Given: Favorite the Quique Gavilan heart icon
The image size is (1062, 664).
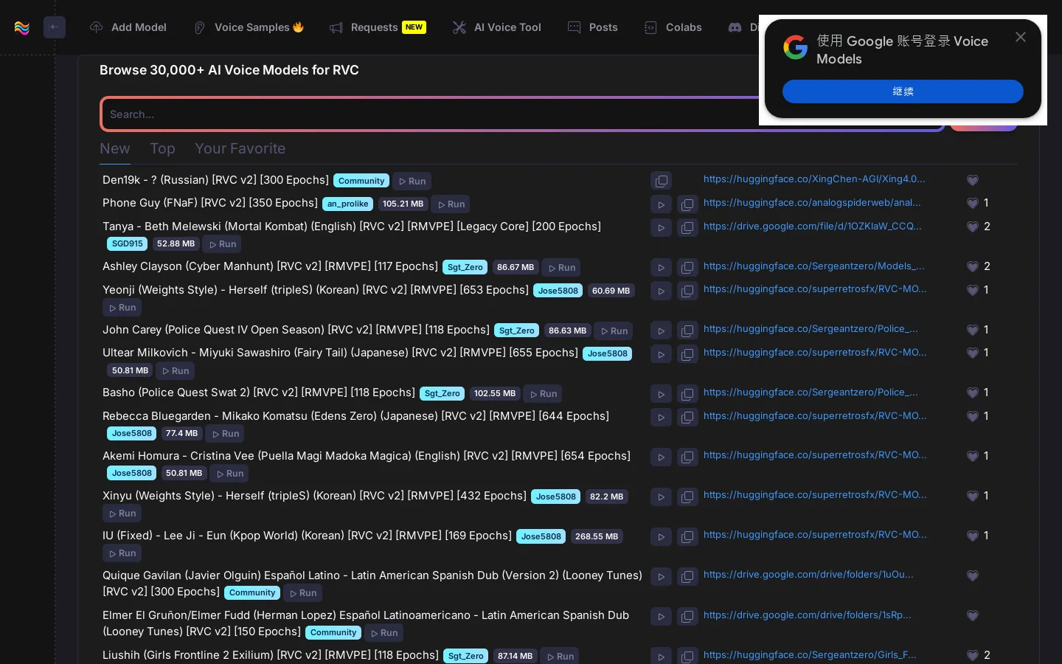Looking at the screenshot, I should coord(972,575).
